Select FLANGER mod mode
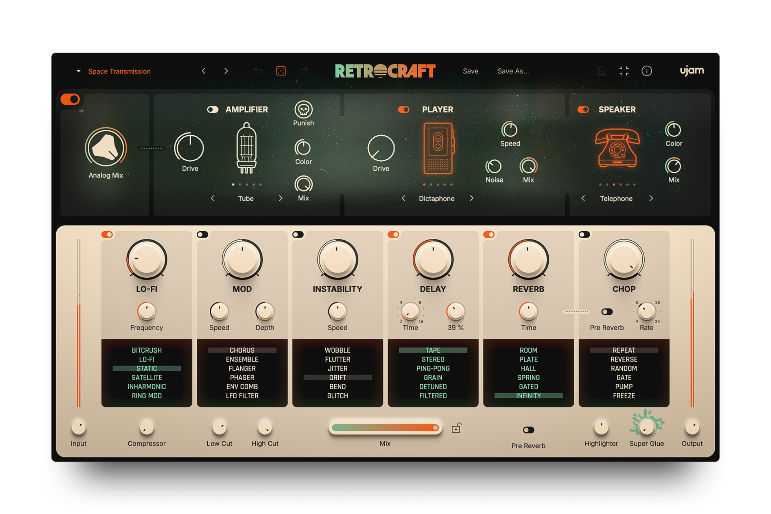Viewport: 771px width, 514px height. 242,368
